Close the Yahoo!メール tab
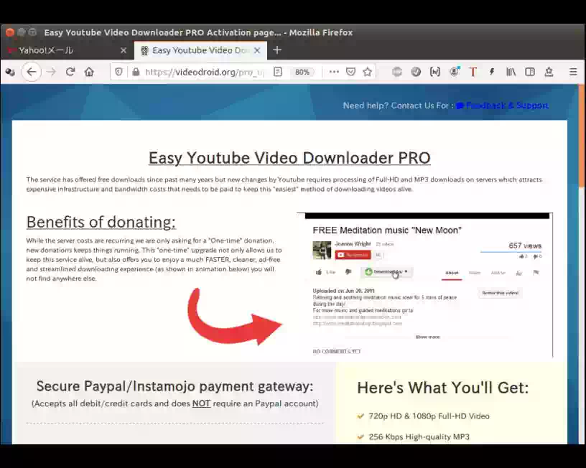Image resolution: width=586 pixels, height=468 pixels. click(124, 50)
